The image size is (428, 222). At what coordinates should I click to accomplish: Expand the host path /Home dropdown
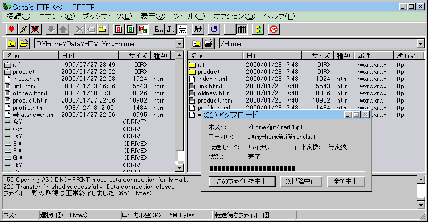[421, 44]
